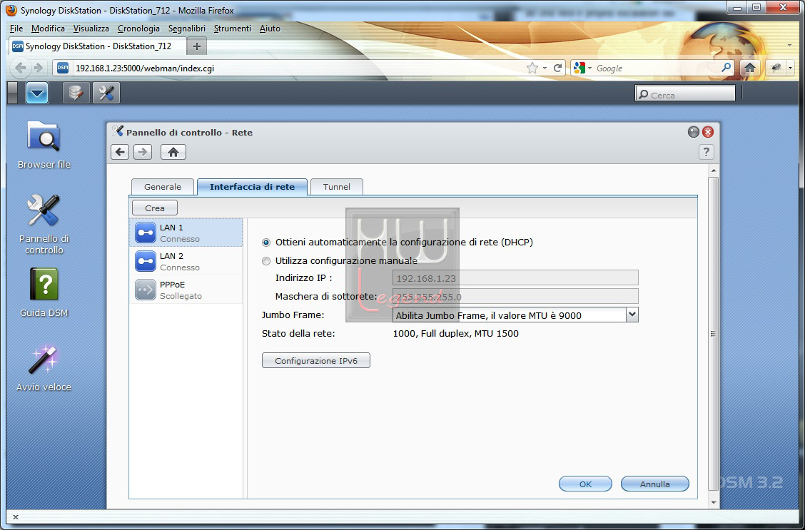
Task: Click the show desktop bar in DSM taskbar
Action: click(13, 93)
